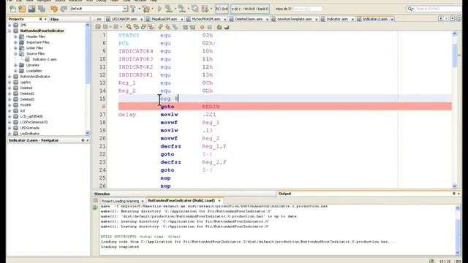
Task: Click the PC value field in toolbar
Action: [x=222, y=9]
